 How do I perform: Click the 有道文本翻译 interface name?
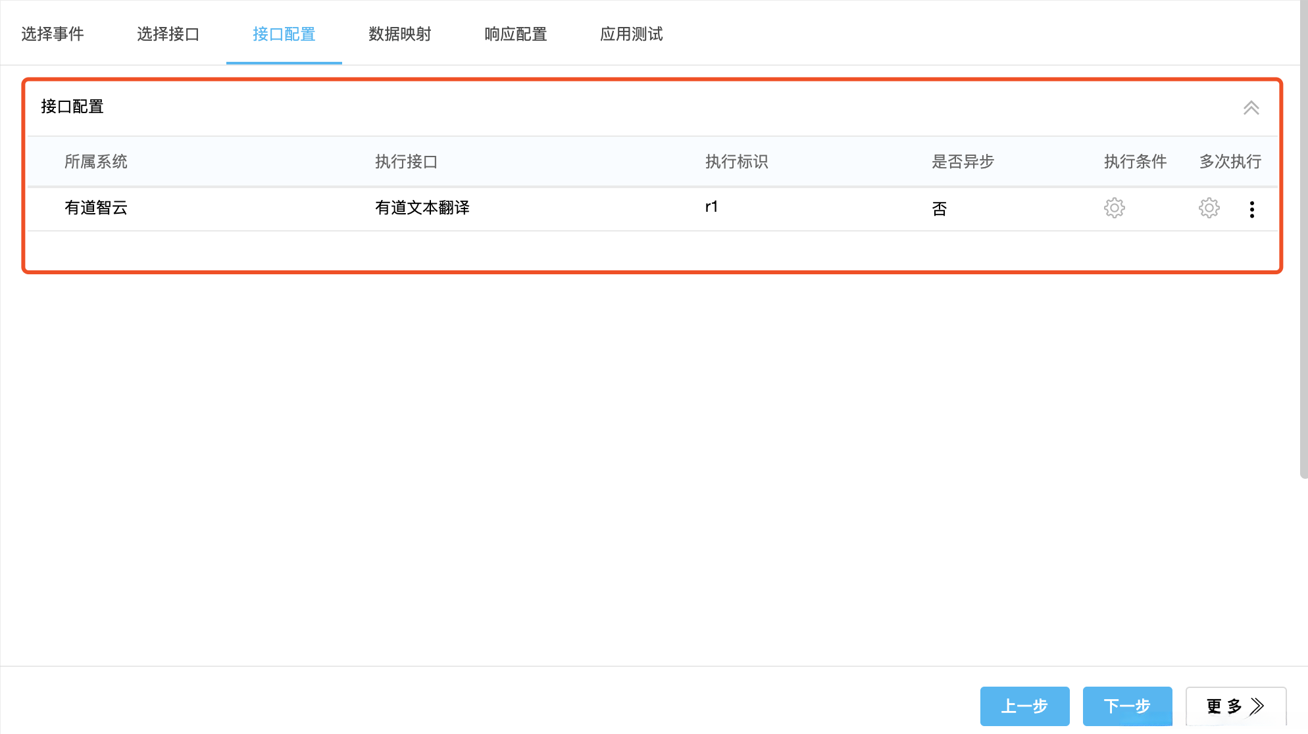click(422, 208)
